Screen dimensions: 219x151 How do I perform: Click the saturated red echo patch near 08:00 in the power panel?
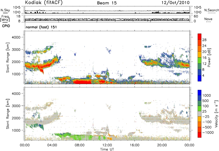[82, 82]
